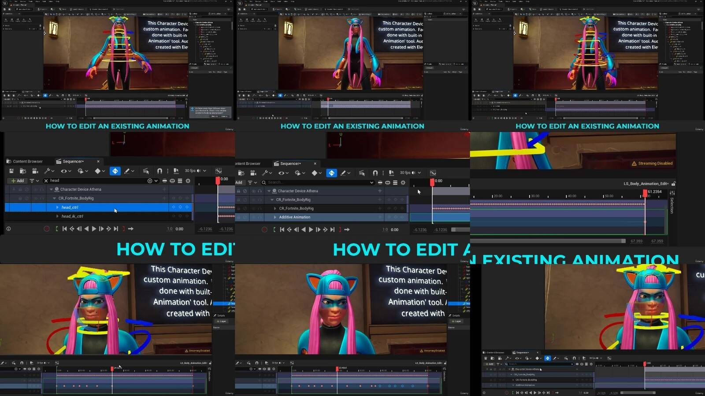Click info icon left of head-filtered sequencer transport
The height and width of the screenshot is (396, 705).
pyautogui.click(x=8, y=229)
